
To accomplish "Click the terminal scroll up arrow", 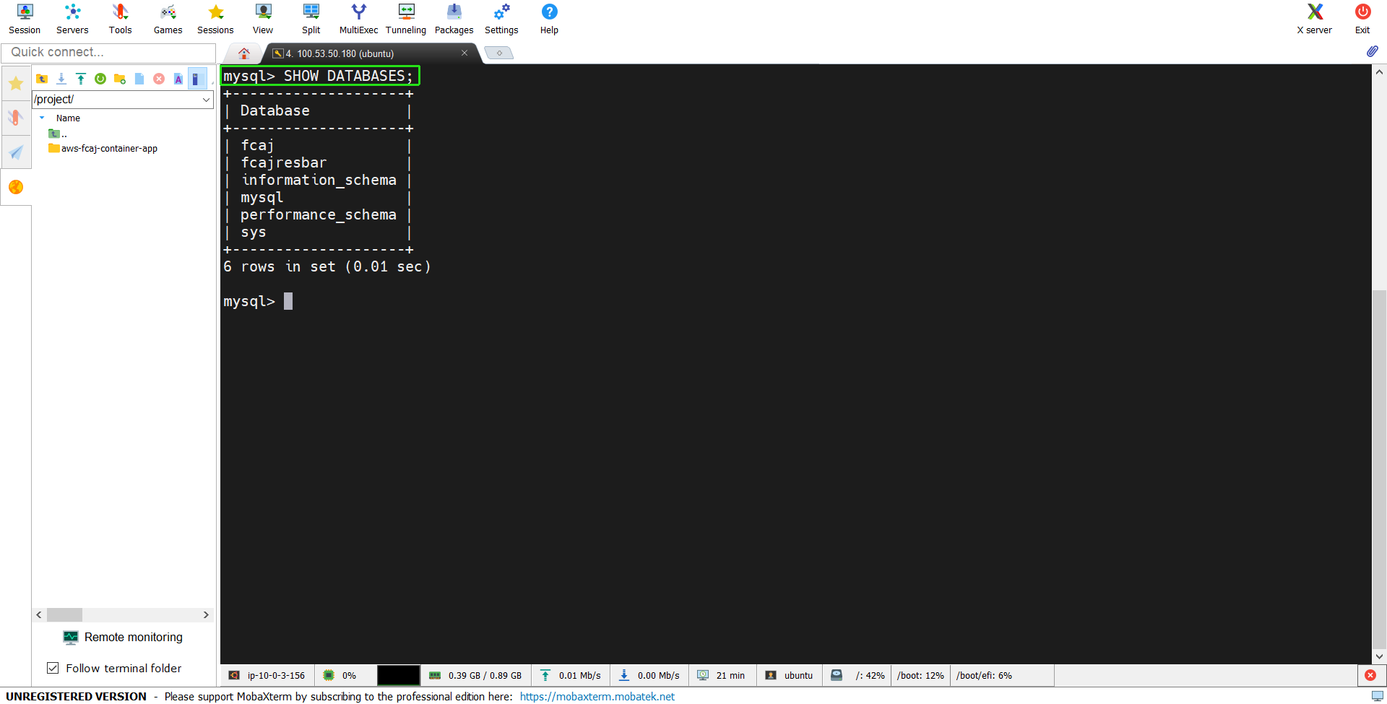I will click(1379, 71).
